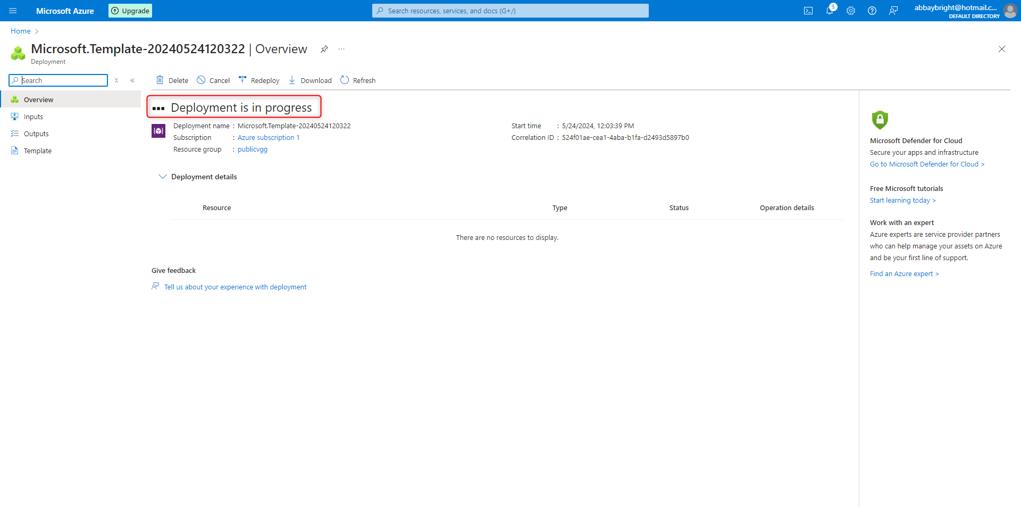Select Template in the left menu

pos(38,151)
